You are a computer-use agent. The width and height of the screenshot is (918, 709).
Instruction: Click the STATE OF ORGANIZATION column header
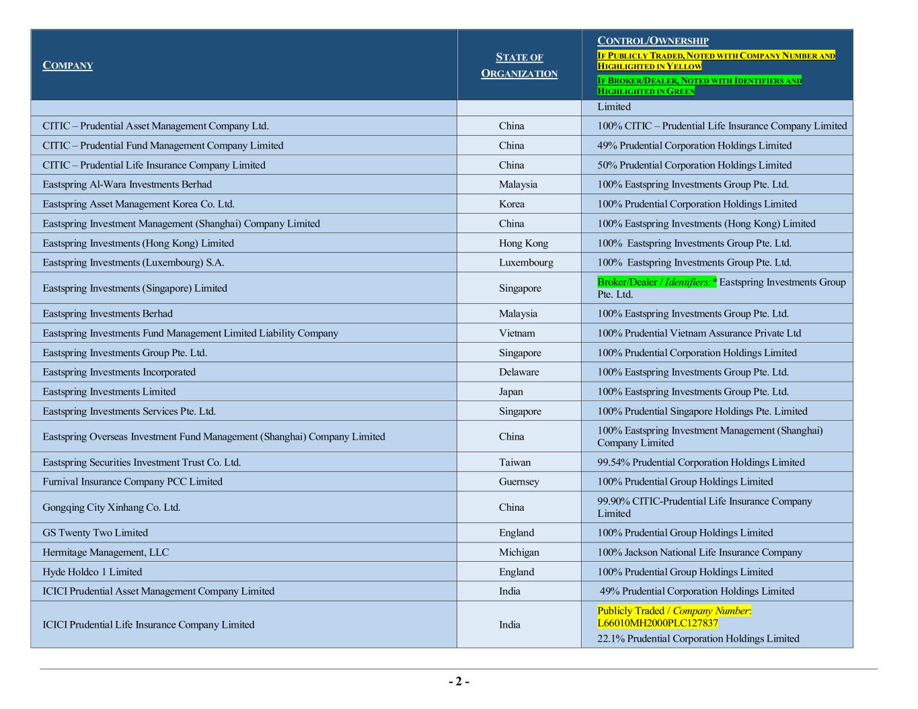pos(519,65)
